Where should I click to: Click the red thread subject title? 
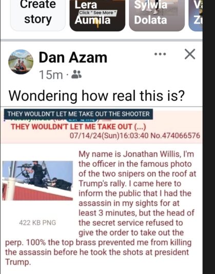(x=79, y=127)
